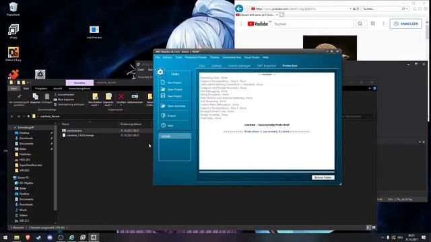Switch to the .NET Inspector tab
431x242 pixels.
coord(267,66)
